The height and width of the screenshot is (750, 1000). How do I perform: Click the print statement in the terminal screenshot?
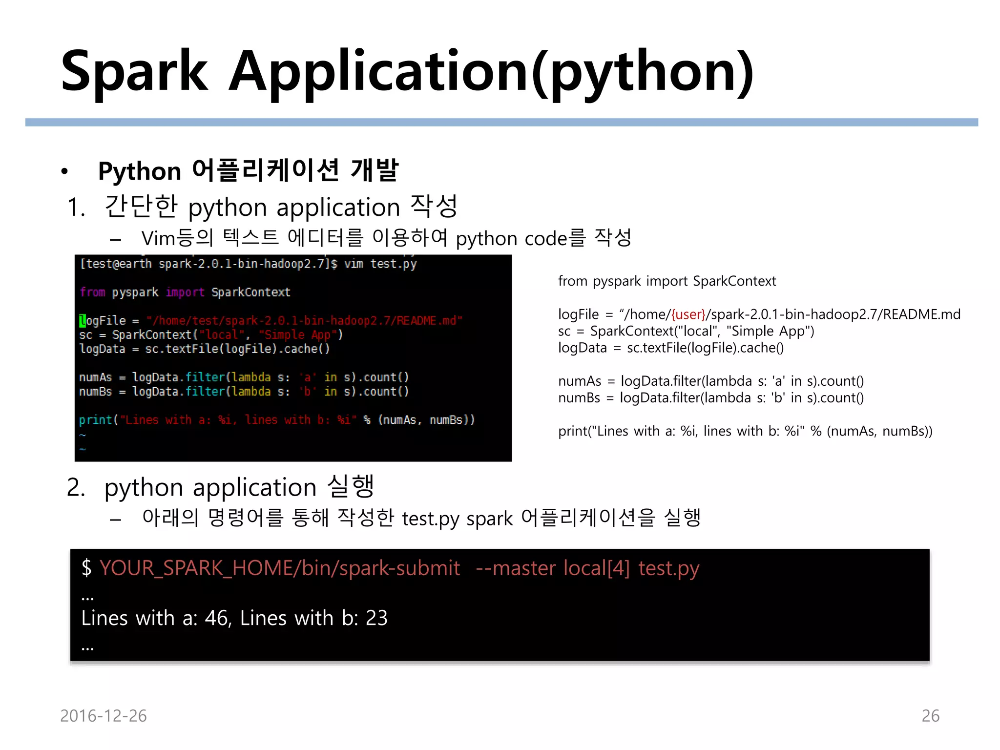click(x=276, y=420)
